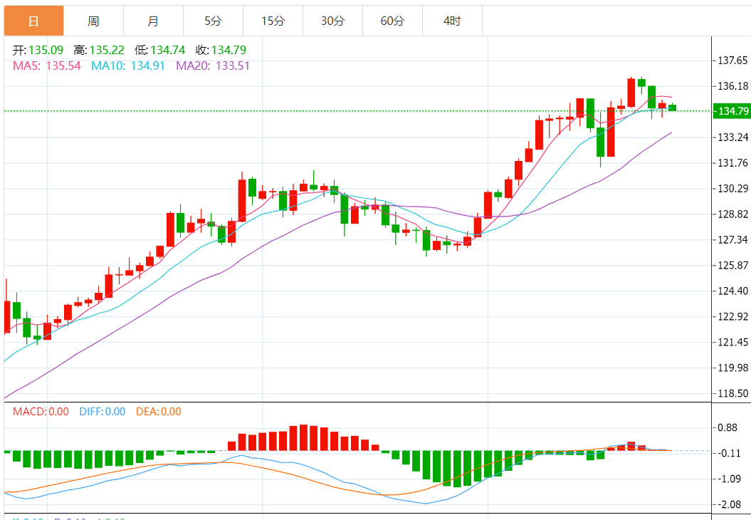
Task: Click the 136.18 price axis label
Action: [x=732, y=86]
